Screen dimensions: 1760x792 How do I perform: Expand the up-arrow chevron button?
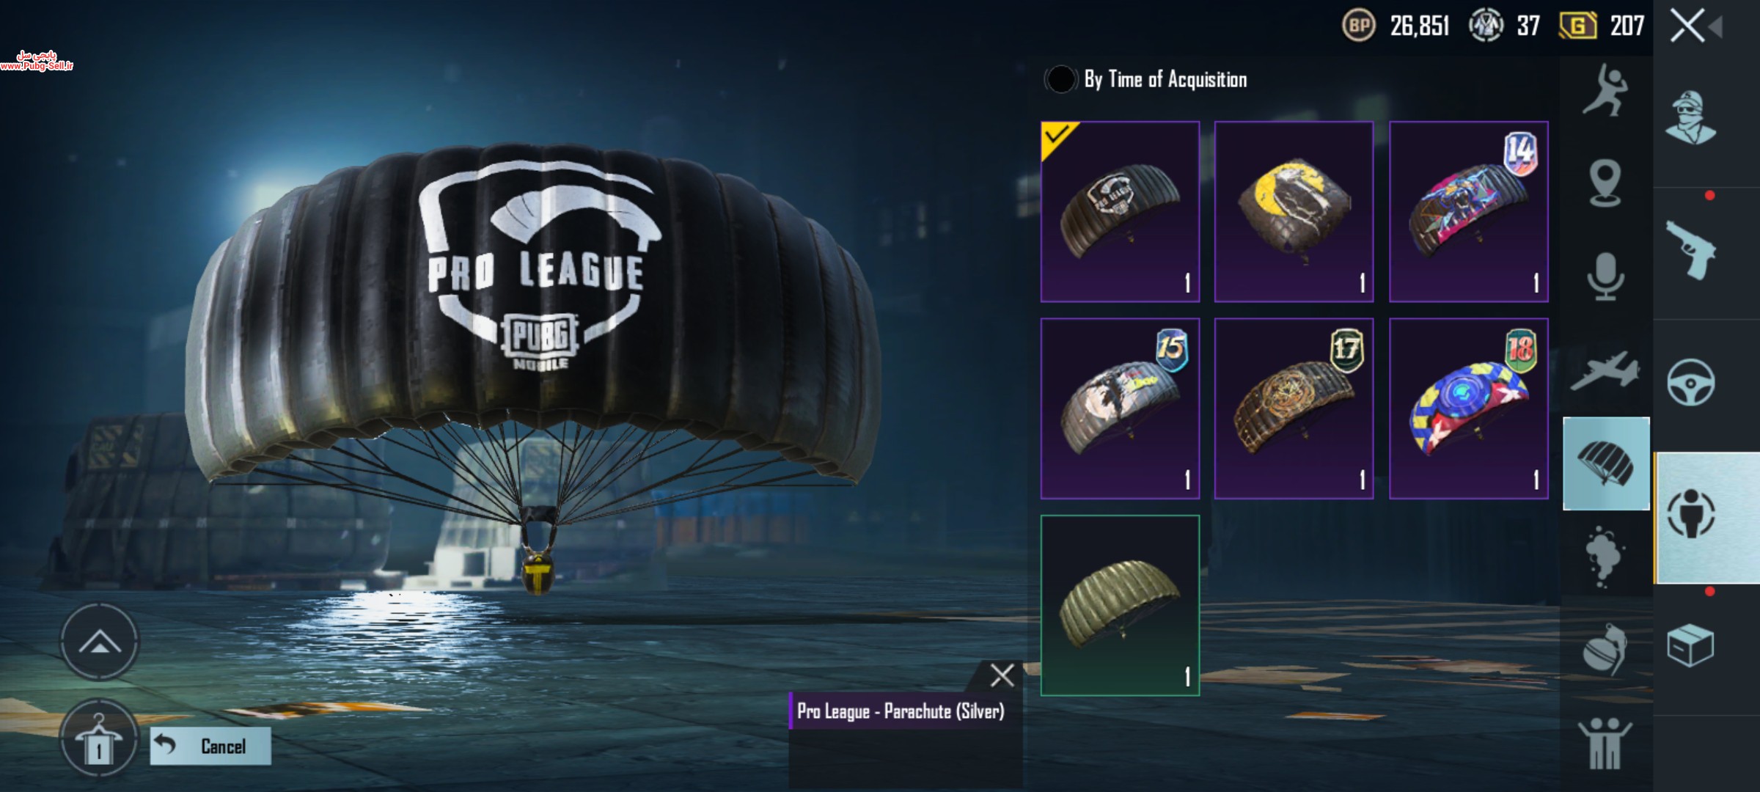[x=99, y=642]
